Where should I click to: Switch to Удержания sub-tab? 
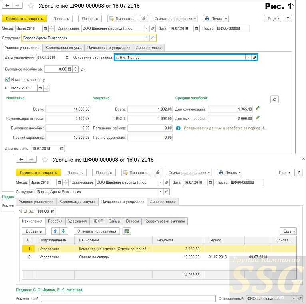(x=77, y=221)
